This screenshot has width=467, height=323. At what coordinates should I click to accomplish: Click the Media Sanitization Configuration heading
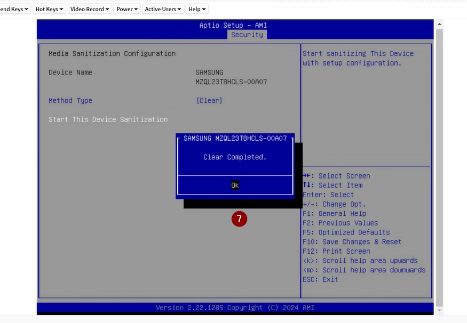(x=112, y=53)
